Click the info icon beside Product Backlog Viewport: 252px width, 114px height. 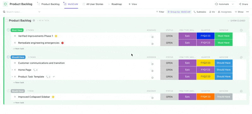[34, 21]
